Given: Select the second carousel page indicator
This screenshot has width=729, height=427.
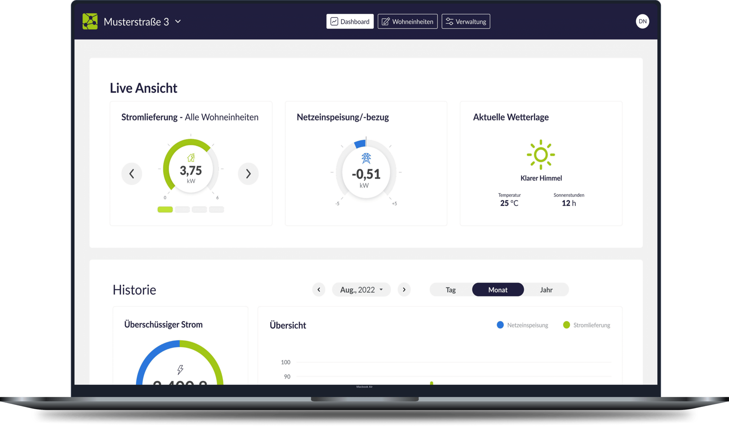Looking at the screenshot, I should (182, 209).
